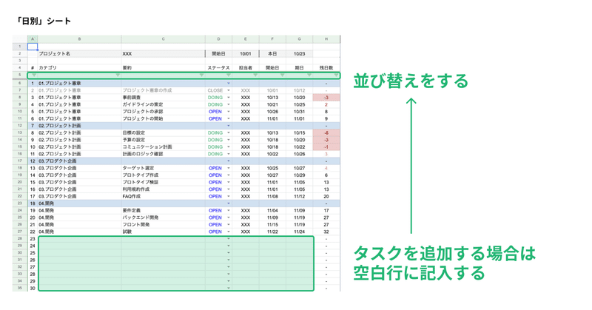Open the filter icon for the ステータス column
592x310 pixels.
229,75
